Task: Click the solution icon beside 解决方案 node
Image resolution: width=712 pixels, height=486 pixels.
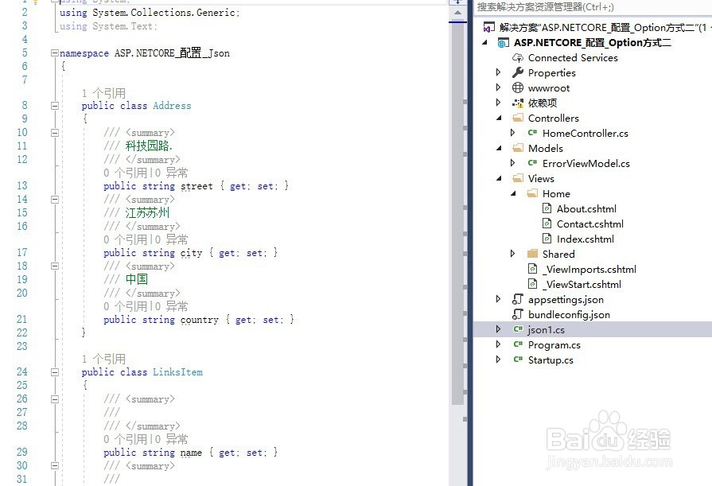Action: coord(488,27)
